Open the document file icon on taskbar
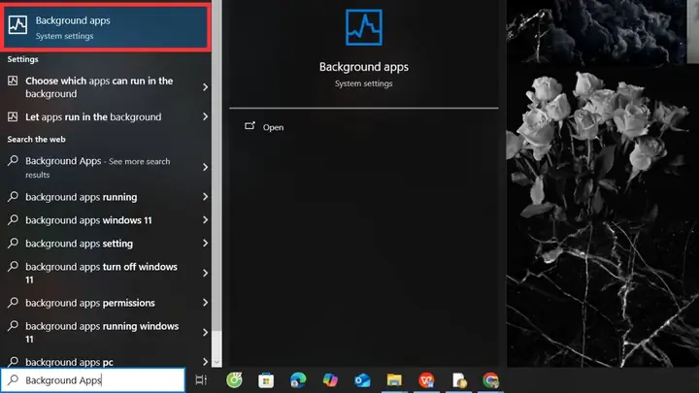This screenshot has height=393, width=699. coord(459,380)
